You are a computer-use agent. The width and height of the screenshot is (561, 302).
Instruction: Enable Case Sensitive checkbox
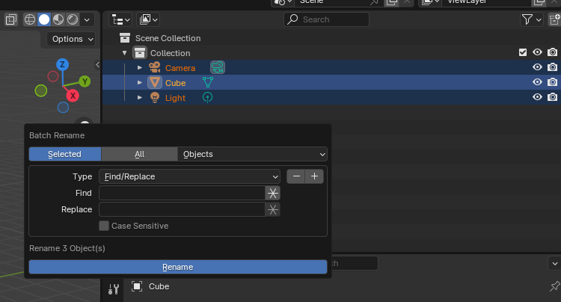[x=104, y=226]
